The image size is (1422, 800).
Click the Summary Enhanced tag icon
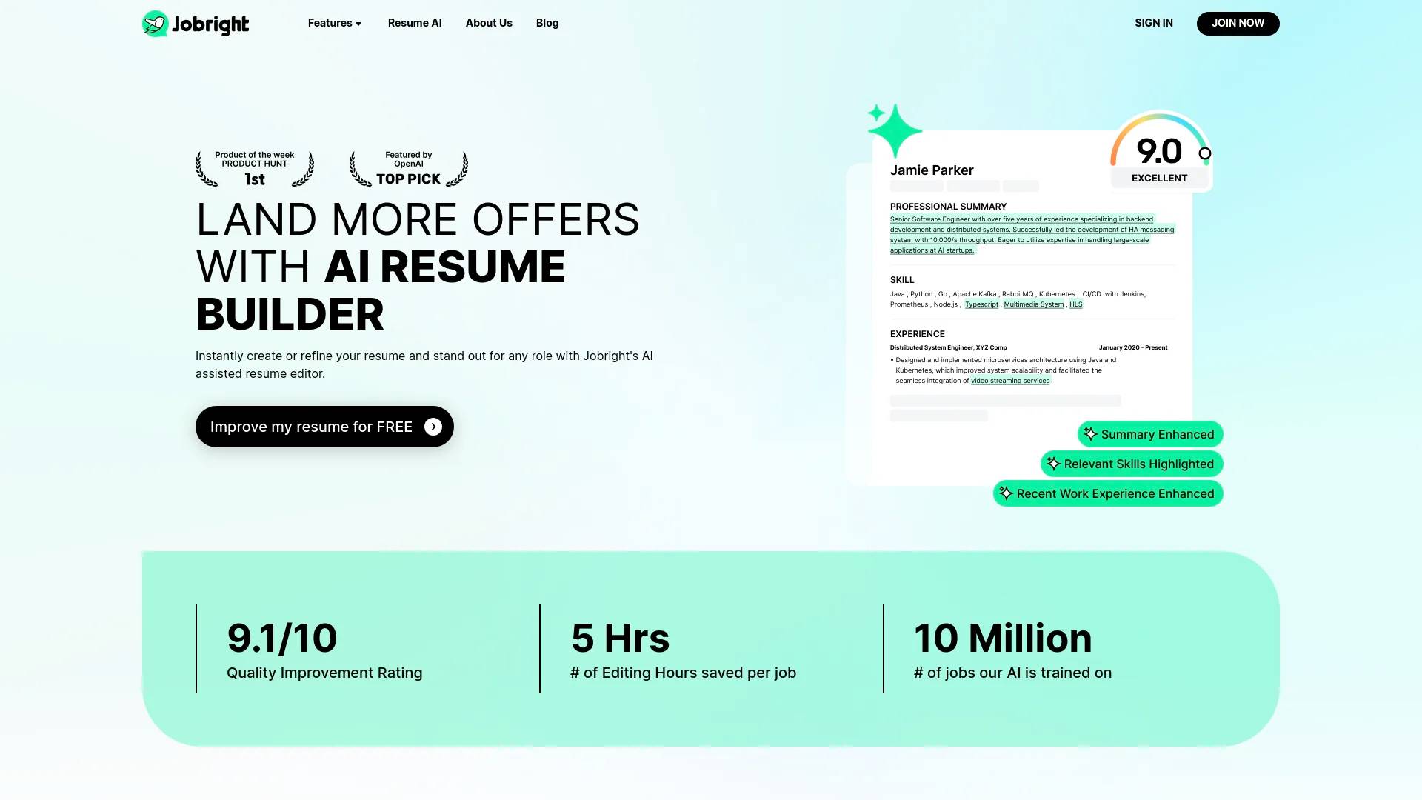1090,433
